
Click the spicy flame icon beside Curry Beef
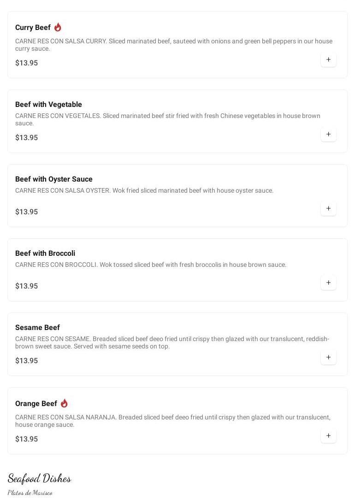[58, 27]
